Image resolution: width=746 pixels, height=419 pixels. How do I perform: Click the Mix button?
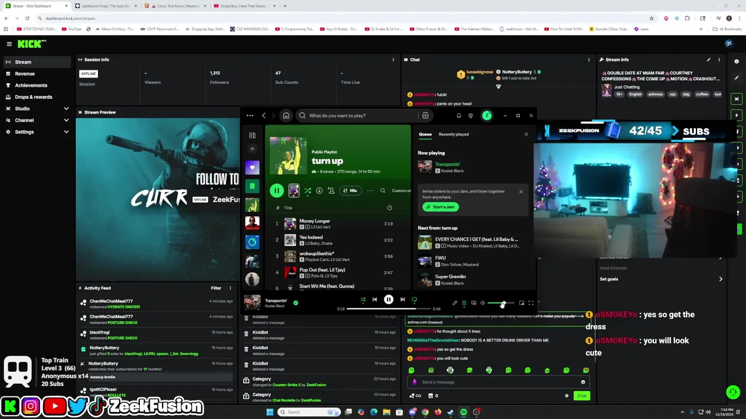point(350,191)
